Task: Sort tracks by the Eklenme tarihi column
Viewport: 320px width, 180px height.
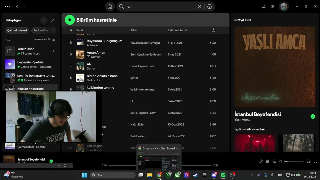Action: 177,30
